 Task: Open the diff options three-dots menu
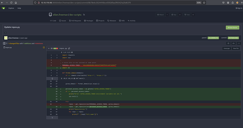(238, 43)
